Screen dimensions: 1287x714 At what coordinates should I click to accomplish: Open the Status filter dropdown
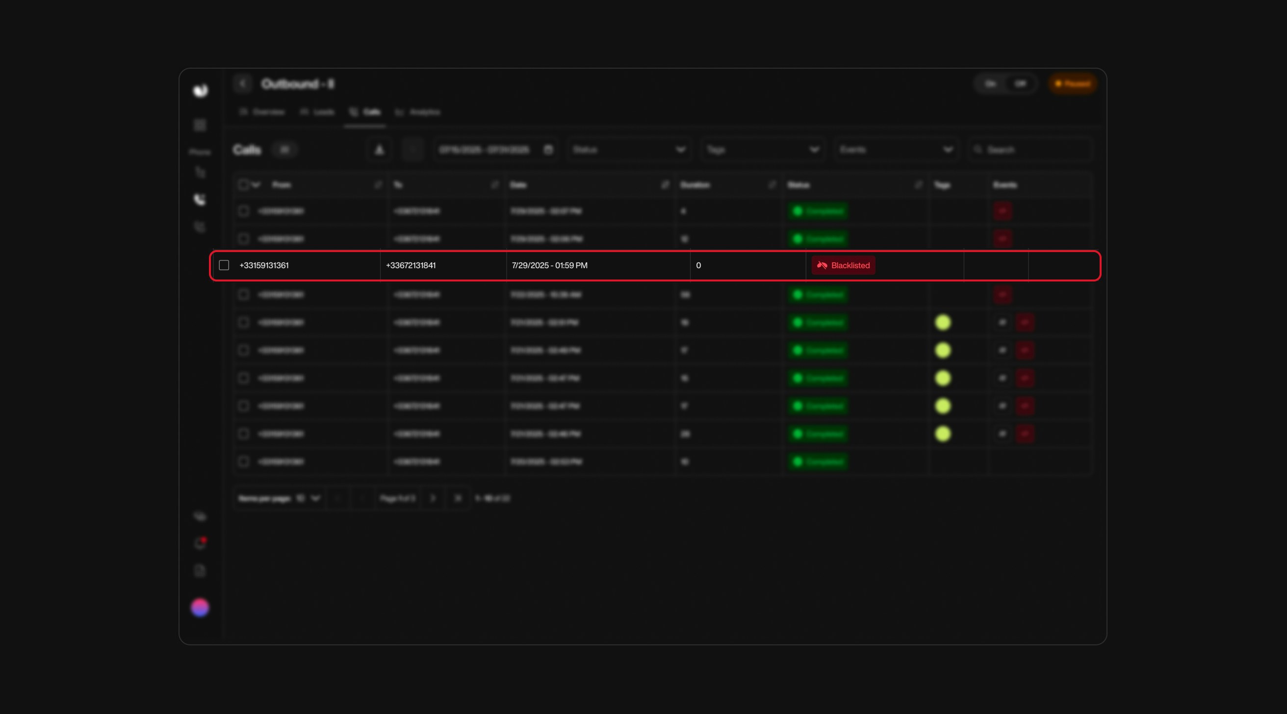pos(629,150)
